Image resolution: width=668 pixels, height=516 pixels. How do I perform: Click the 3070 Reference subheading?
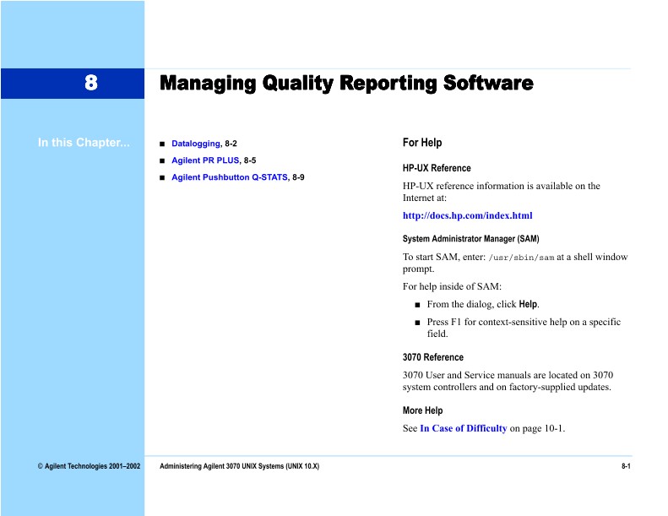point(433,357)
